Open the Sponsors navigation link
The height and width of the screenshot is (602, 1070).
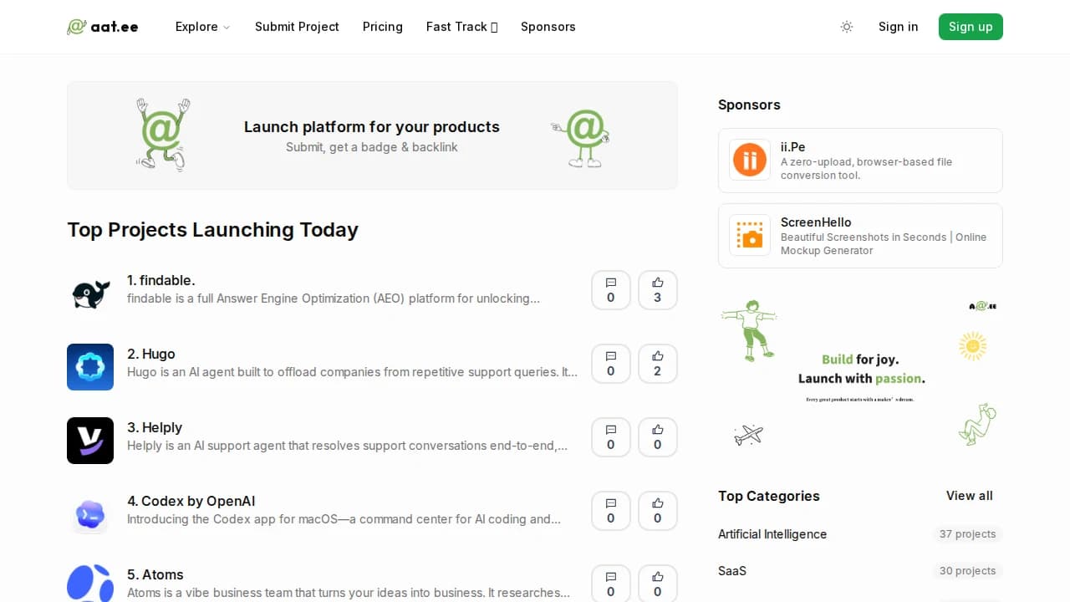[548, 27]
